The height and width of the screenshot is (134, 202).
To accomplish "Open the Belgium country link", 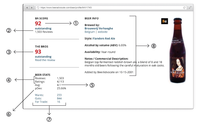I will click(x=90, y=32).
